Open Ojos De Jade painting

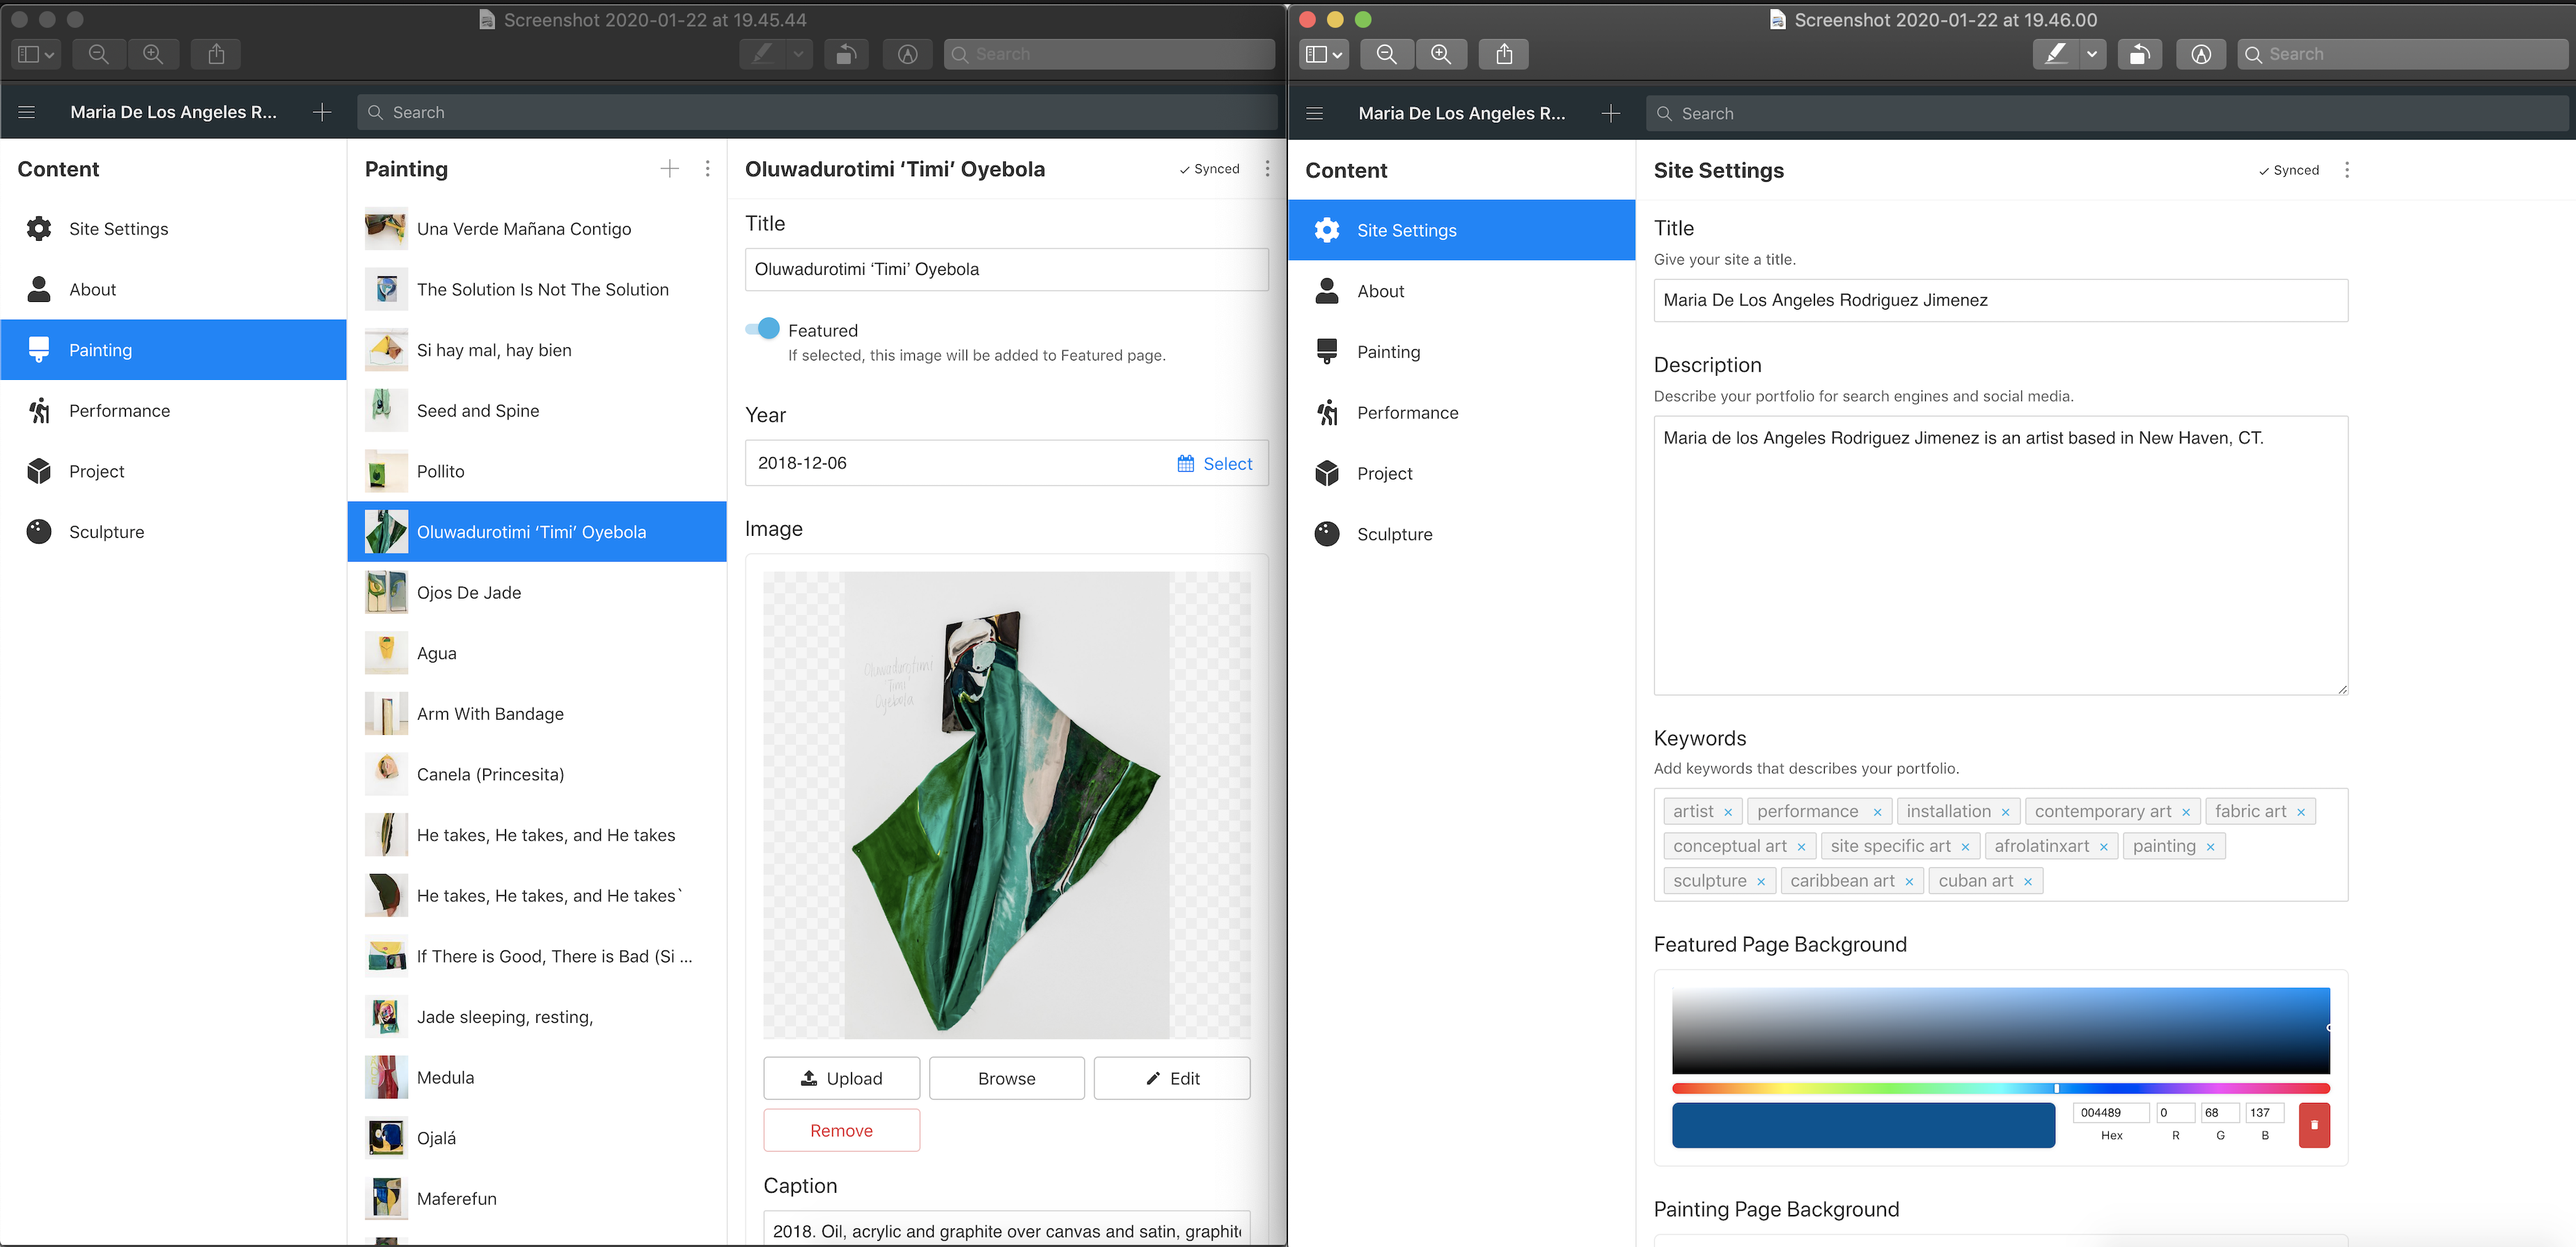[x=537, y=592]
